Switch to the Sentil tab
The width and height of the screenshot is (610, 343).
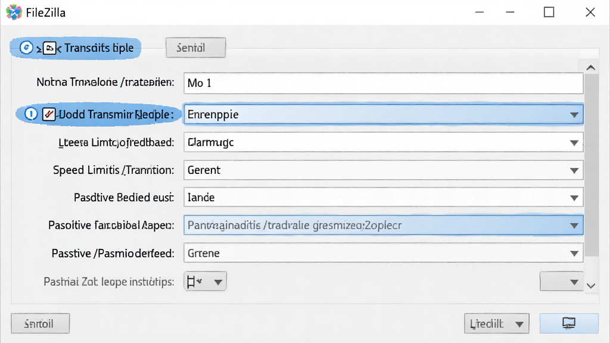(x=195, y=48)
